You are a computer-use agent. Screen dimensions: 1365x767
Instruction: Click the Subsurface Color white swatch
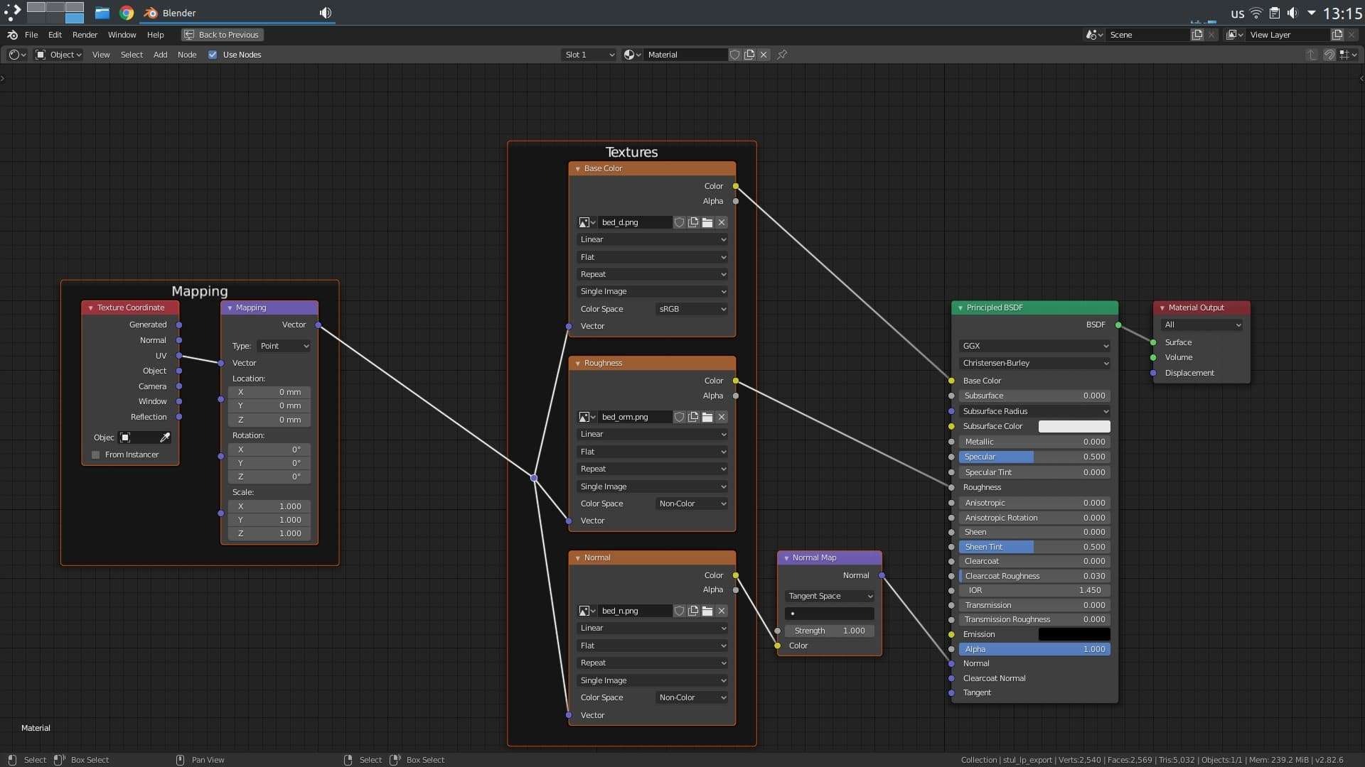coord(1074,426)
